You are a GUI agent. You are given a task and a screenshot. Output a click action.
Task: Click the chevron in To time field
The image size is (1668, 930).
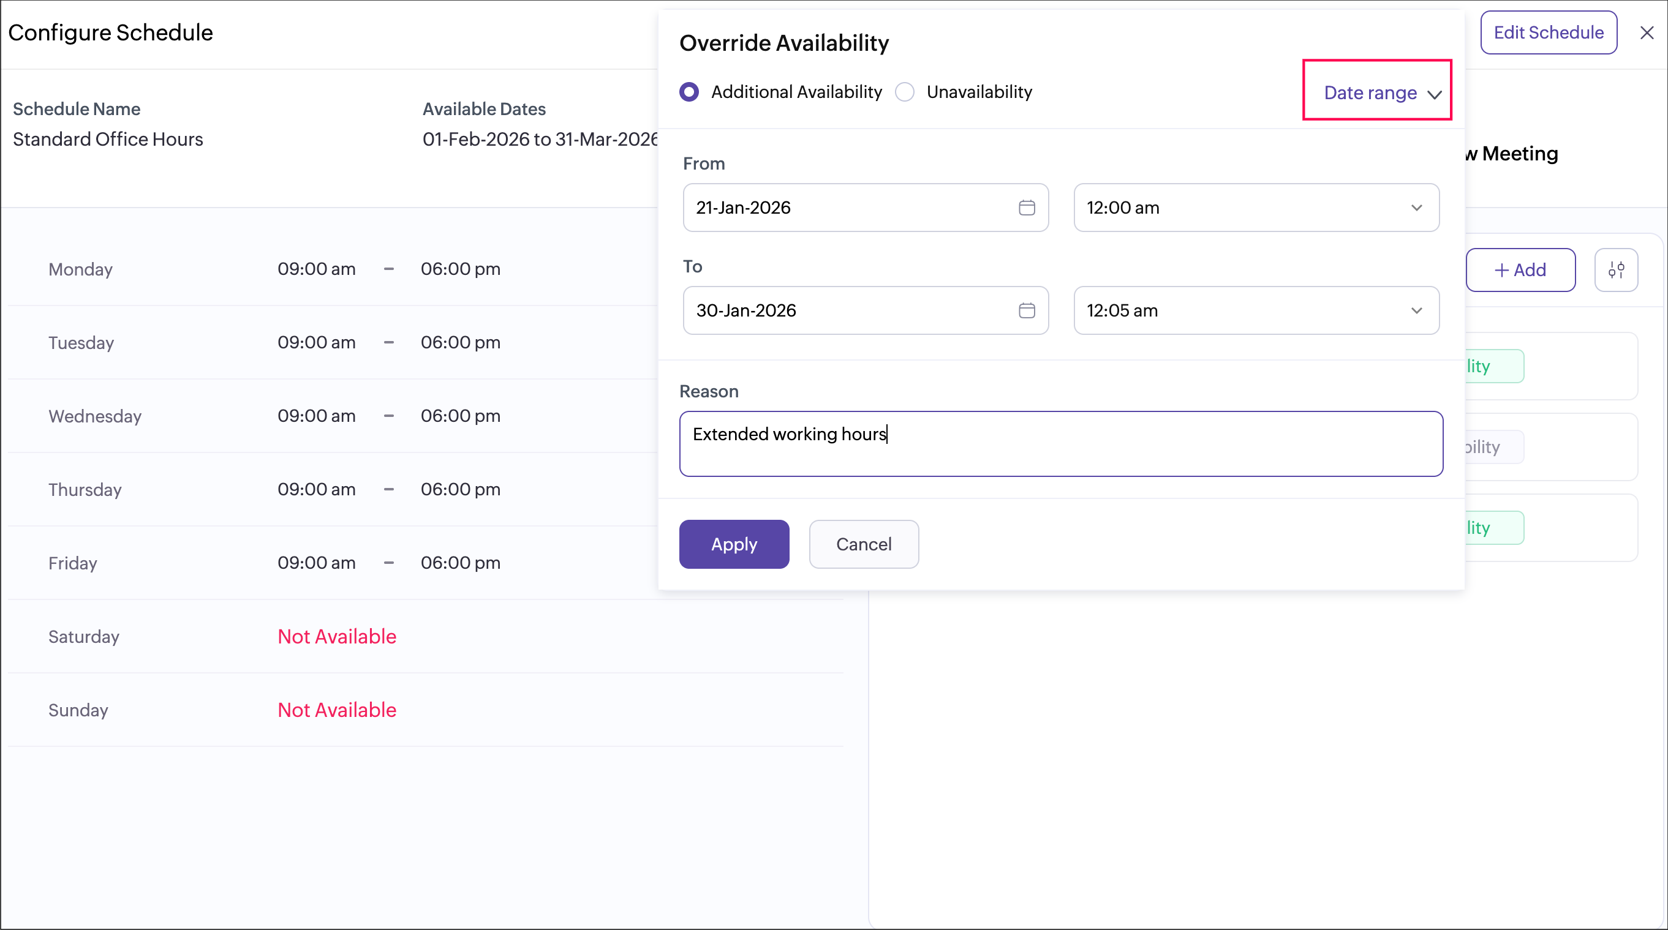point(1416,310)
